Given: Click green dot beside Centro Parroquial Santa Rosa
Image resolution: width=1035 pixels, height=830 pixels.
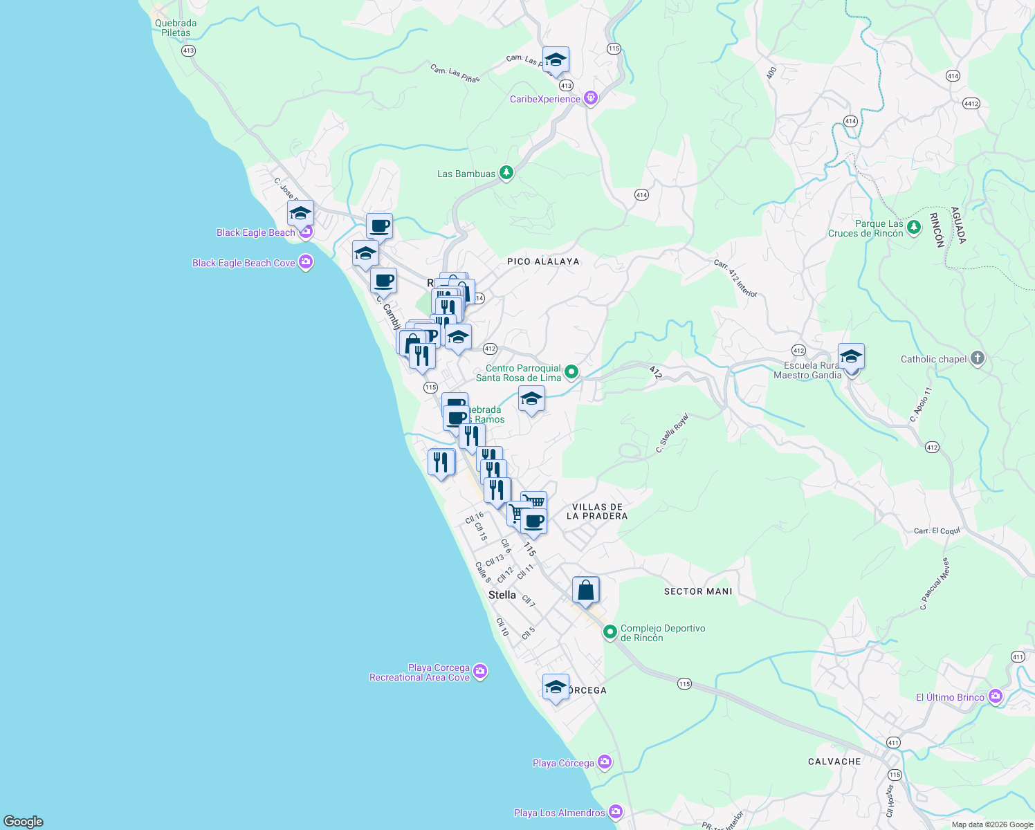Looking at the screenshot, I should [x=570, y=371].
